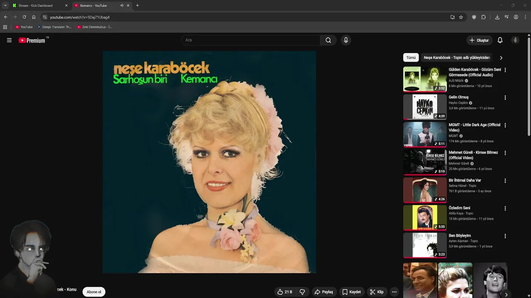This screenshot has width=531, height=298.
Task: Switch to Stream - Kick Dashboard tab
Action: 39,5
